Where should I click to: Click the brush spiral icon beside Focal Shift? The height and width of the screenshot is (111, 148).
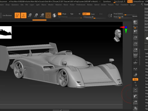pos(110,15)
